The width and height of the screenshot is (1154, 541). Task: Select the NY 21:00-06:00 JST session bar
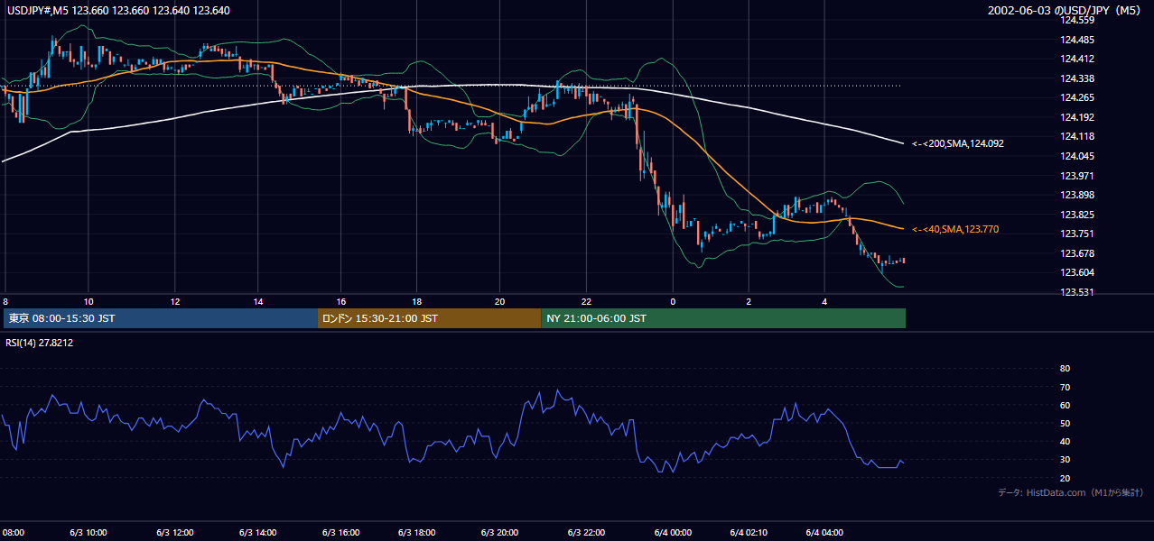(x=723, y=318)
